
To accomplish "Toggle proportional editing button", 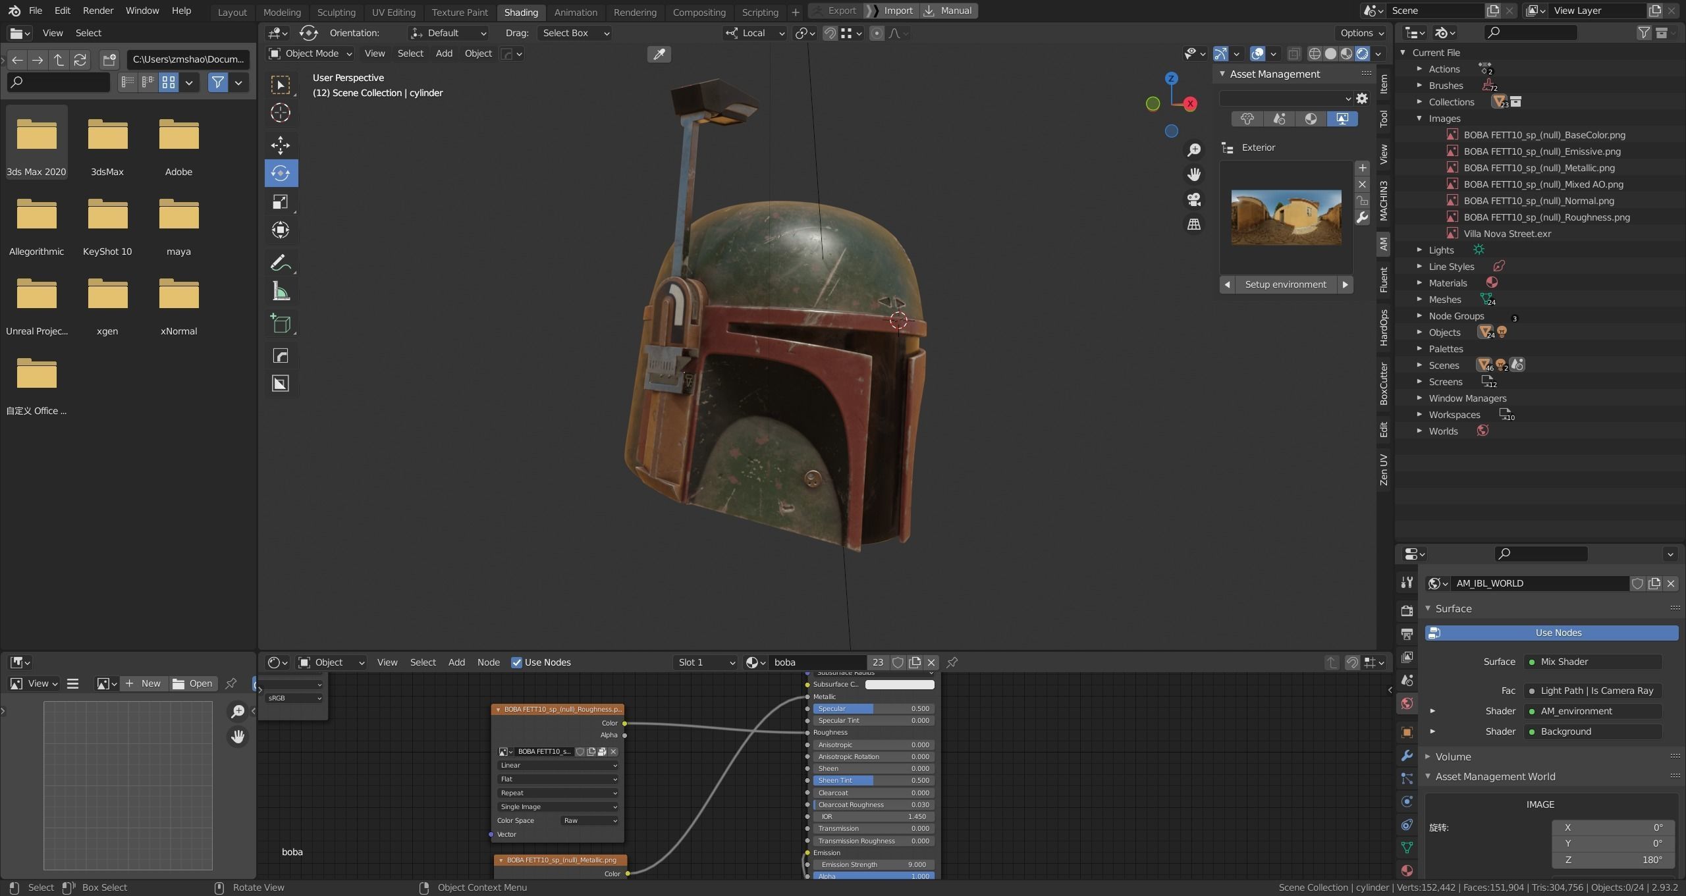I will click(877, 33).
